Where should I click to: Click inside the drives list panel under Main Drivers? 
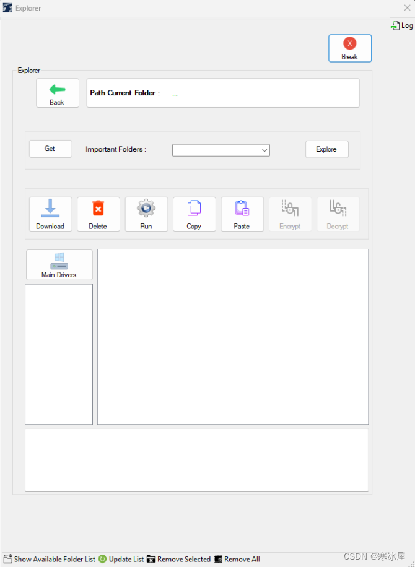pos(59,354)
